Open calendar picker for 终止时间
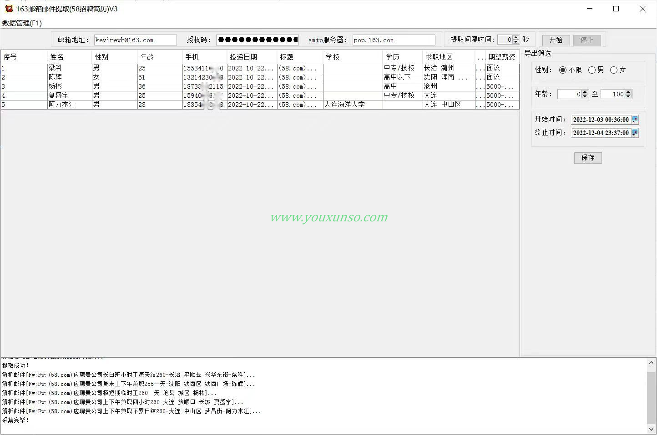Viewport: 657px width, 435px height. (635, 133)
